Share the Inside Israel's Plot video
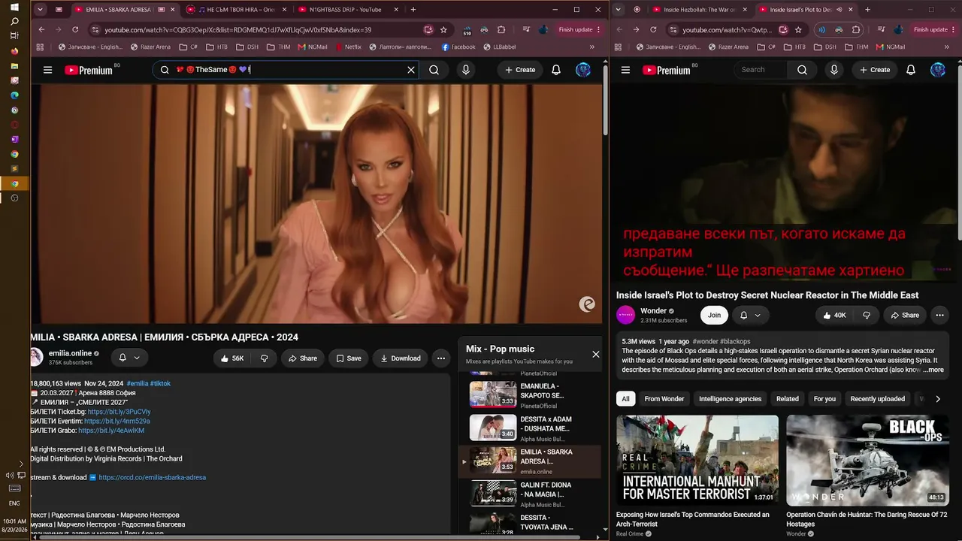Viewport: 962px width, 541px height. [x=905, y=315]
